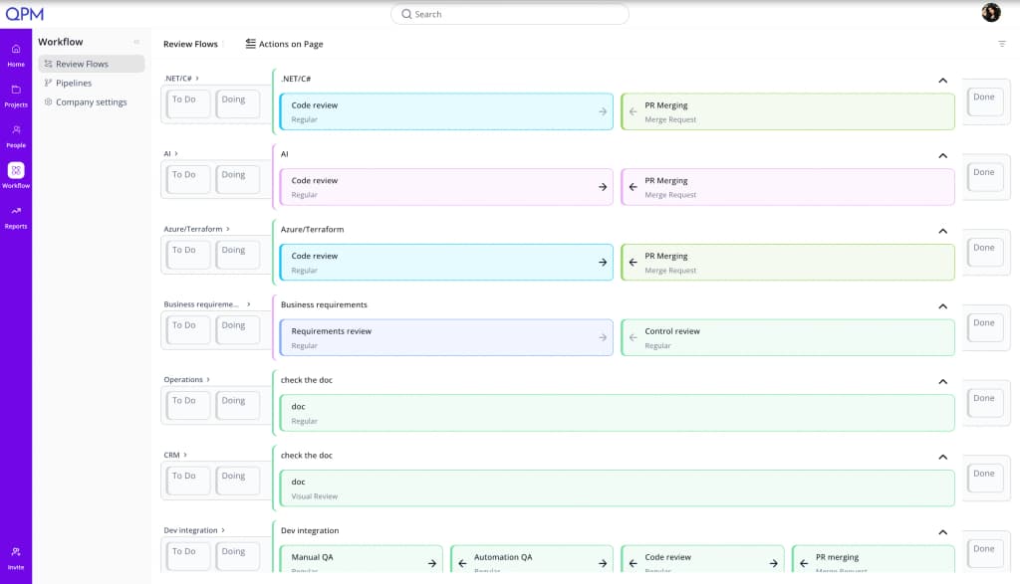Open Company settings menu item

tap(91, 102)
